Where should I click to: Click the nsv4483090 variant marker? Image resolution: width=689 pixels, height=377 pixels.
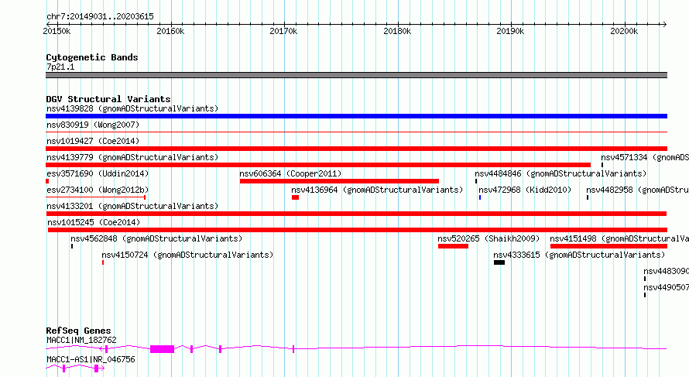coord(645,279)
